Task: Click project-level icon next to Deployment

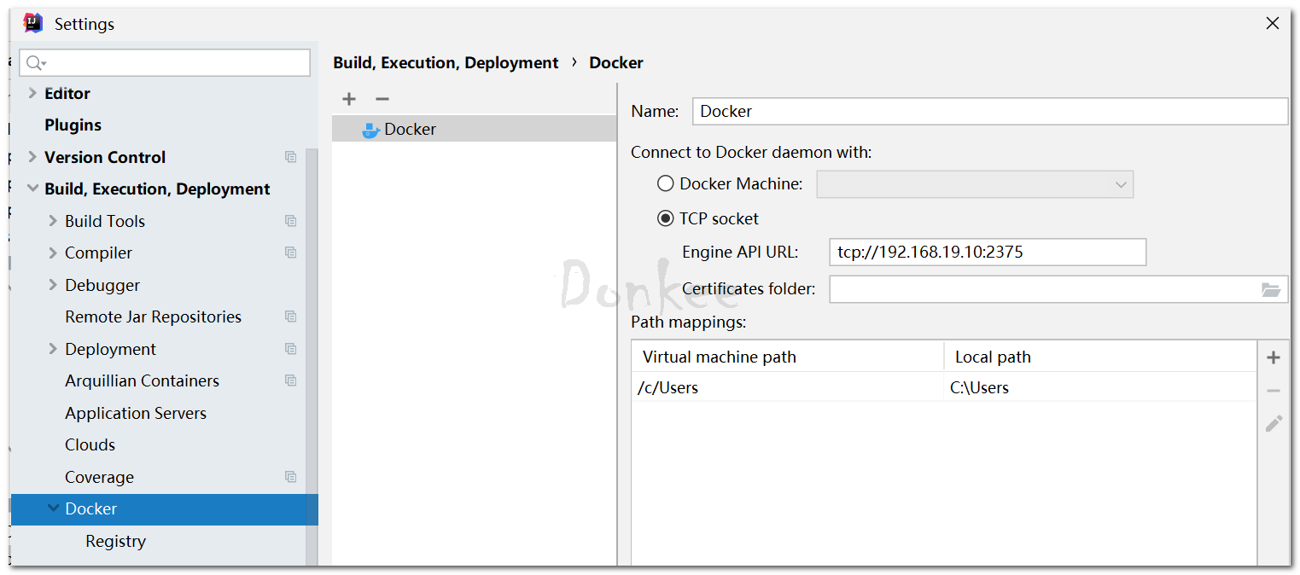Action: [x=291, y=349]
